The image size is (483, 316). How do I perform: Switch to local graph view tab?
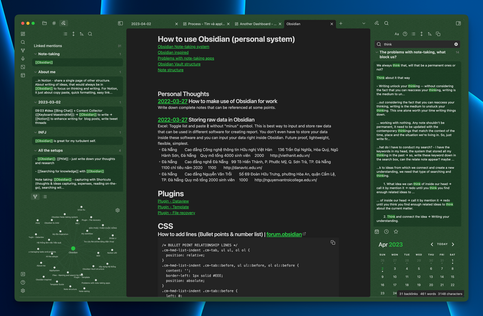[x=35, y=196]
